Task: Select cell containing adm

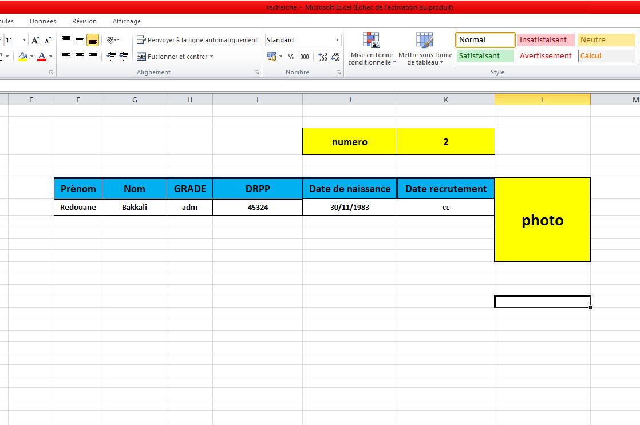Action: coord(190,207)
